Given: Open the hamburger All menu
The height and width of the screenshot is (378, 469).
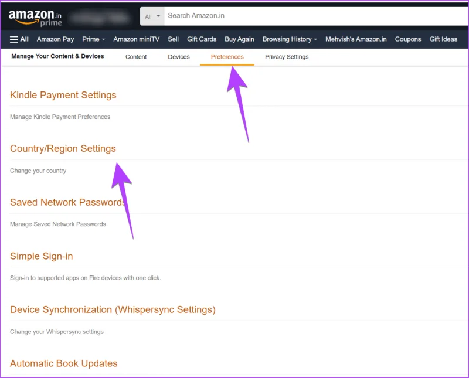Looking at the screenshot, I should click(19, 39).
